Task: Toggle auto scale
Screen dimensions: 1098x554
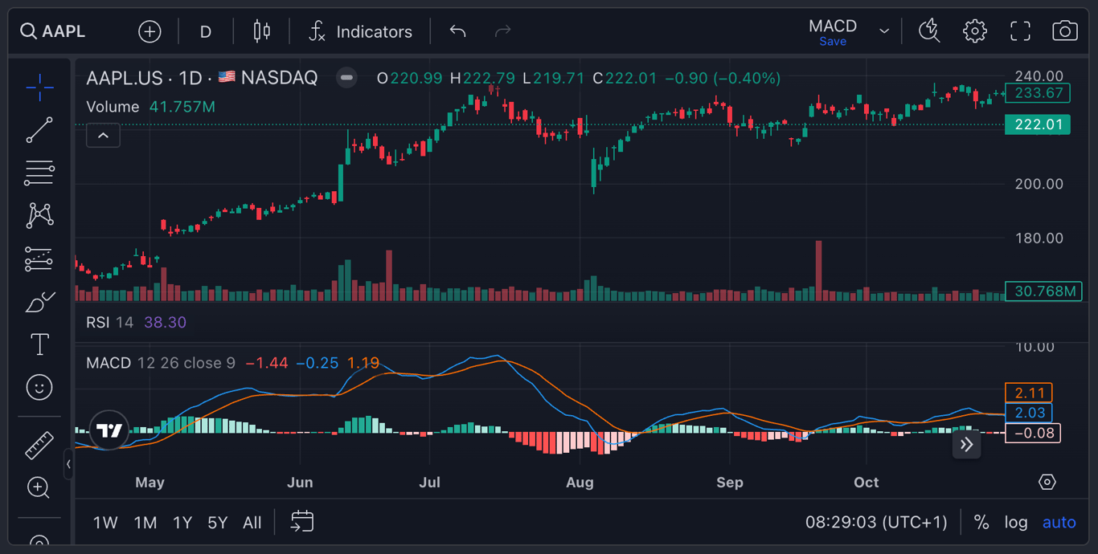Action: coord(1059,523)
